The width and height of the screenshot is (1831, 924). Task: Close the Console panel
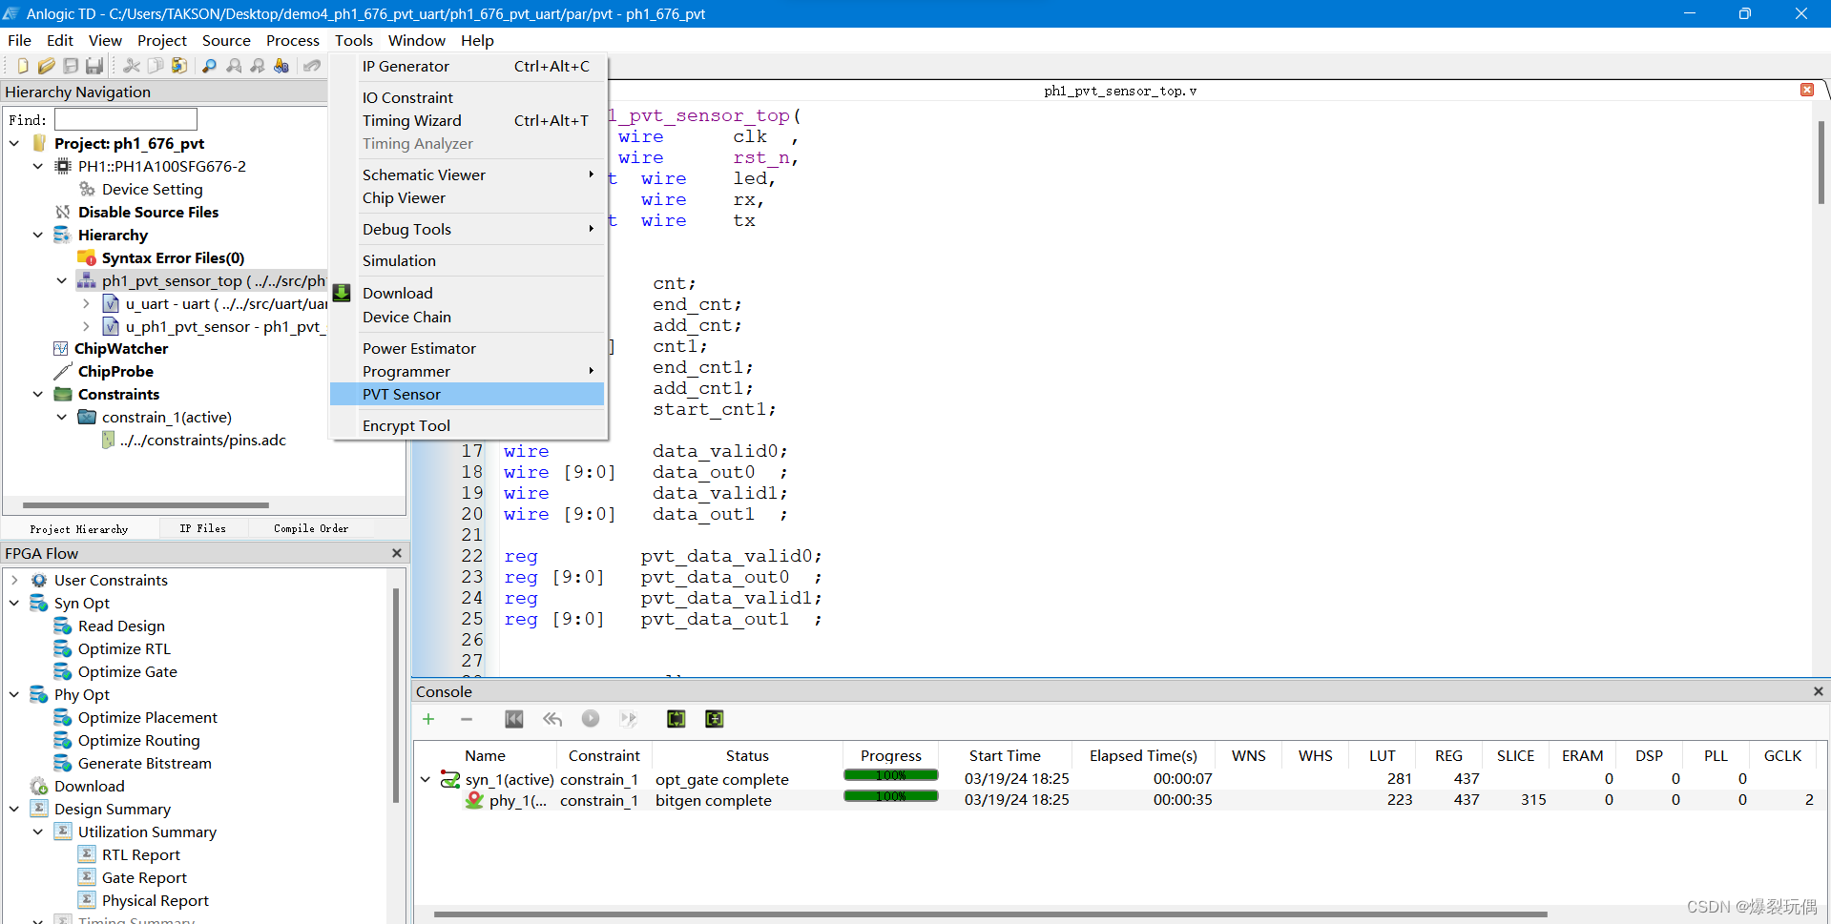pos(1819,691)
